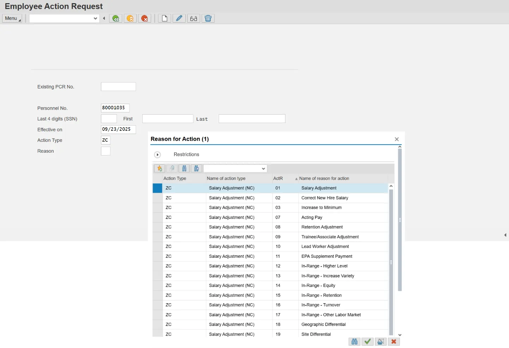Click the print icon in dialog footer

coord(381,341)
